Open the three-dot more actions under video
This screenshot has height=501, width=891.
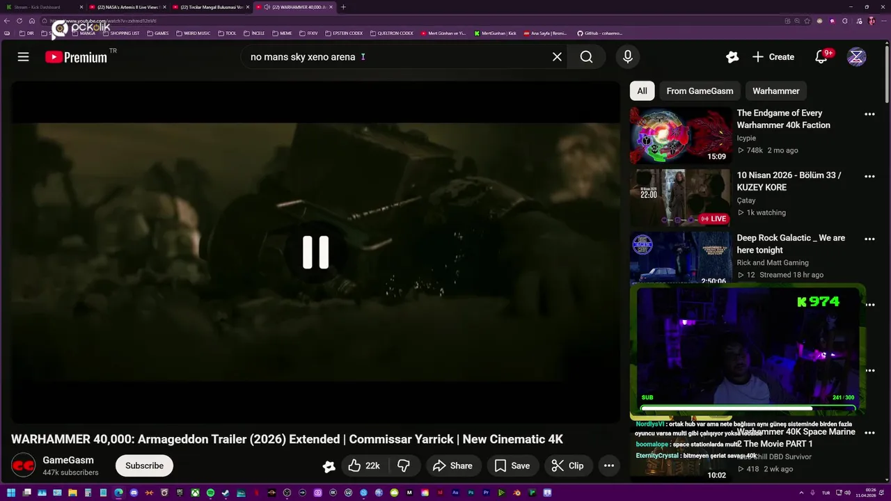tap(608, 466)
